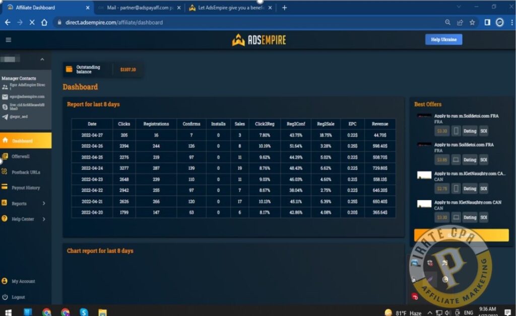Click desktop device icon for Soifdetoi.com
This screenshot has height=316, width=516.
(456, 160)
